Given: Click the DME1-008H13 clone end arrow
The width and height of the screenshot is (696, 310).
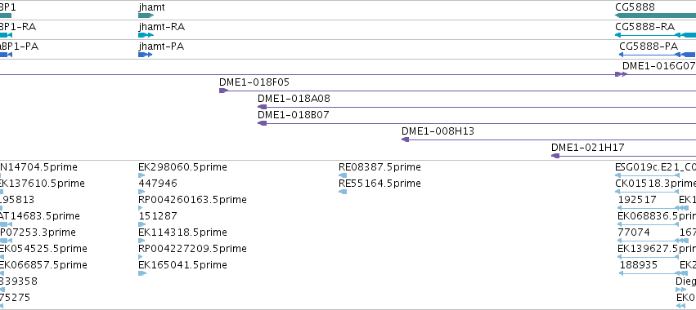Looking at the screenshot, I should [x=406, y=139].
